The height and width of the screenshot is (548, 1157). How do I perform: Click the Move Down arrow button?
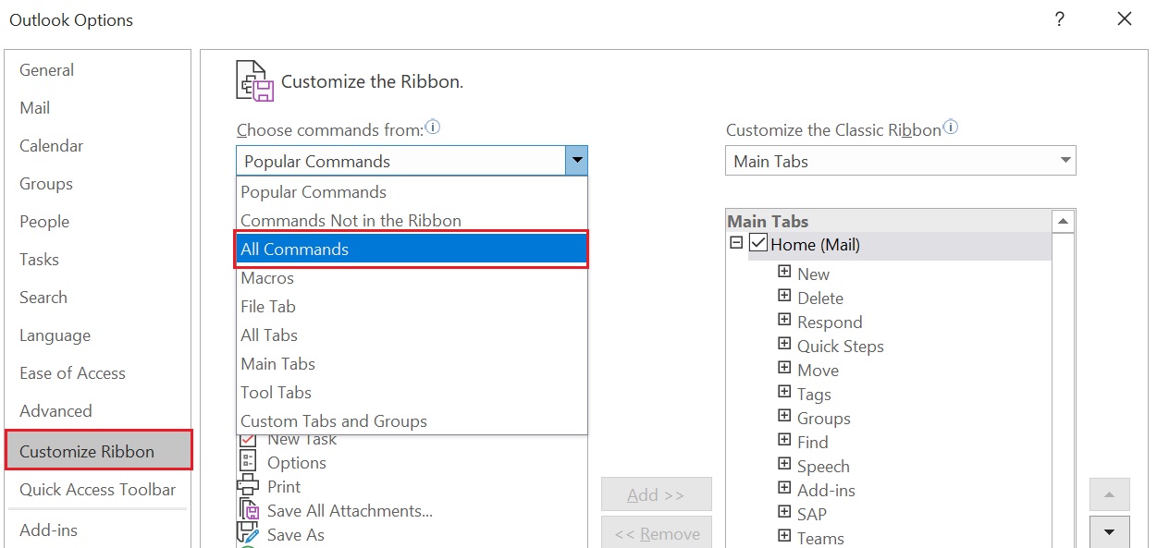(1110, 531)
